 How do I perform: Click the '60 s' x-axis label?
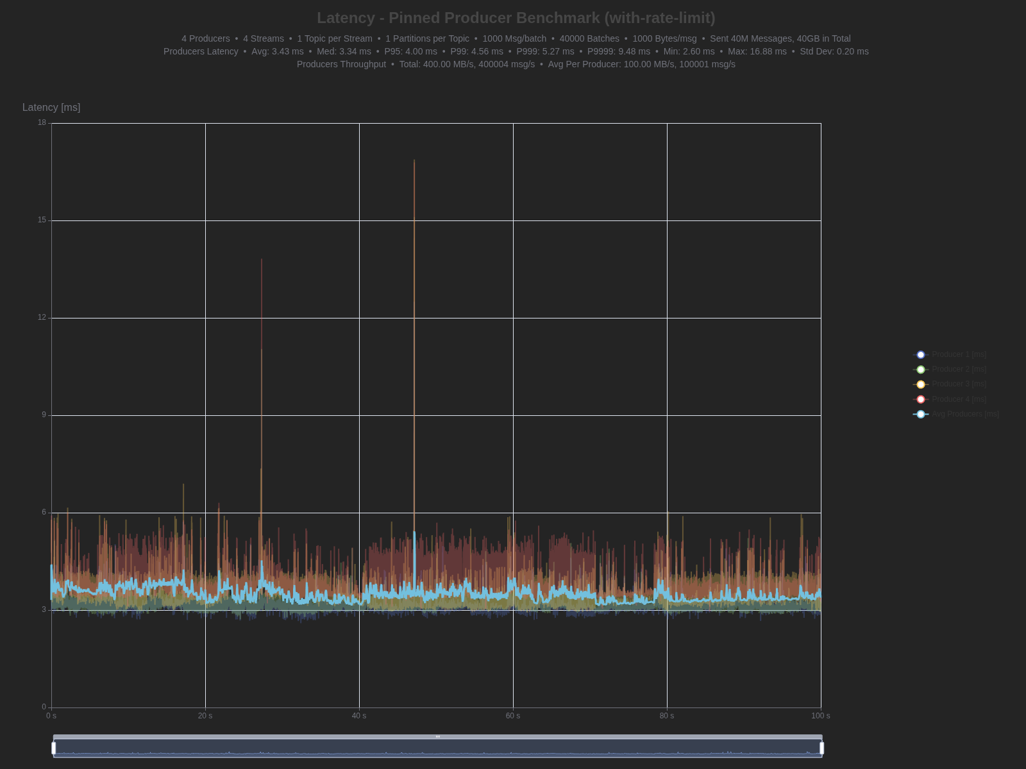pos(513,716)
